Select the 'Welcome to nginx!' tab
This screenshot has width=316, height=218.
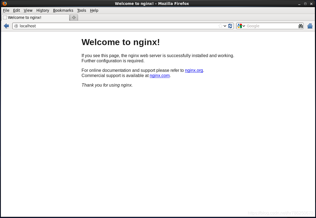click(36, 17)
